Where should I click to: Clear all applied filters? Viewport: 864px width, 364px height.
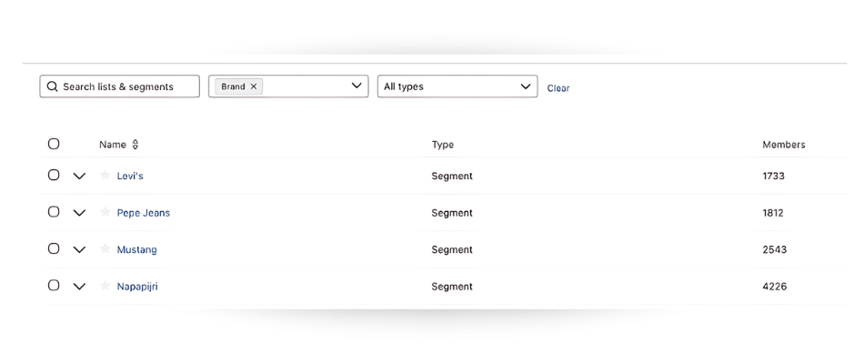[558, 88]
